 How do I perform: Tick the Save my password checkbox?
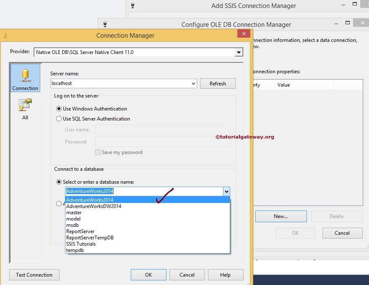pos(98,152)
